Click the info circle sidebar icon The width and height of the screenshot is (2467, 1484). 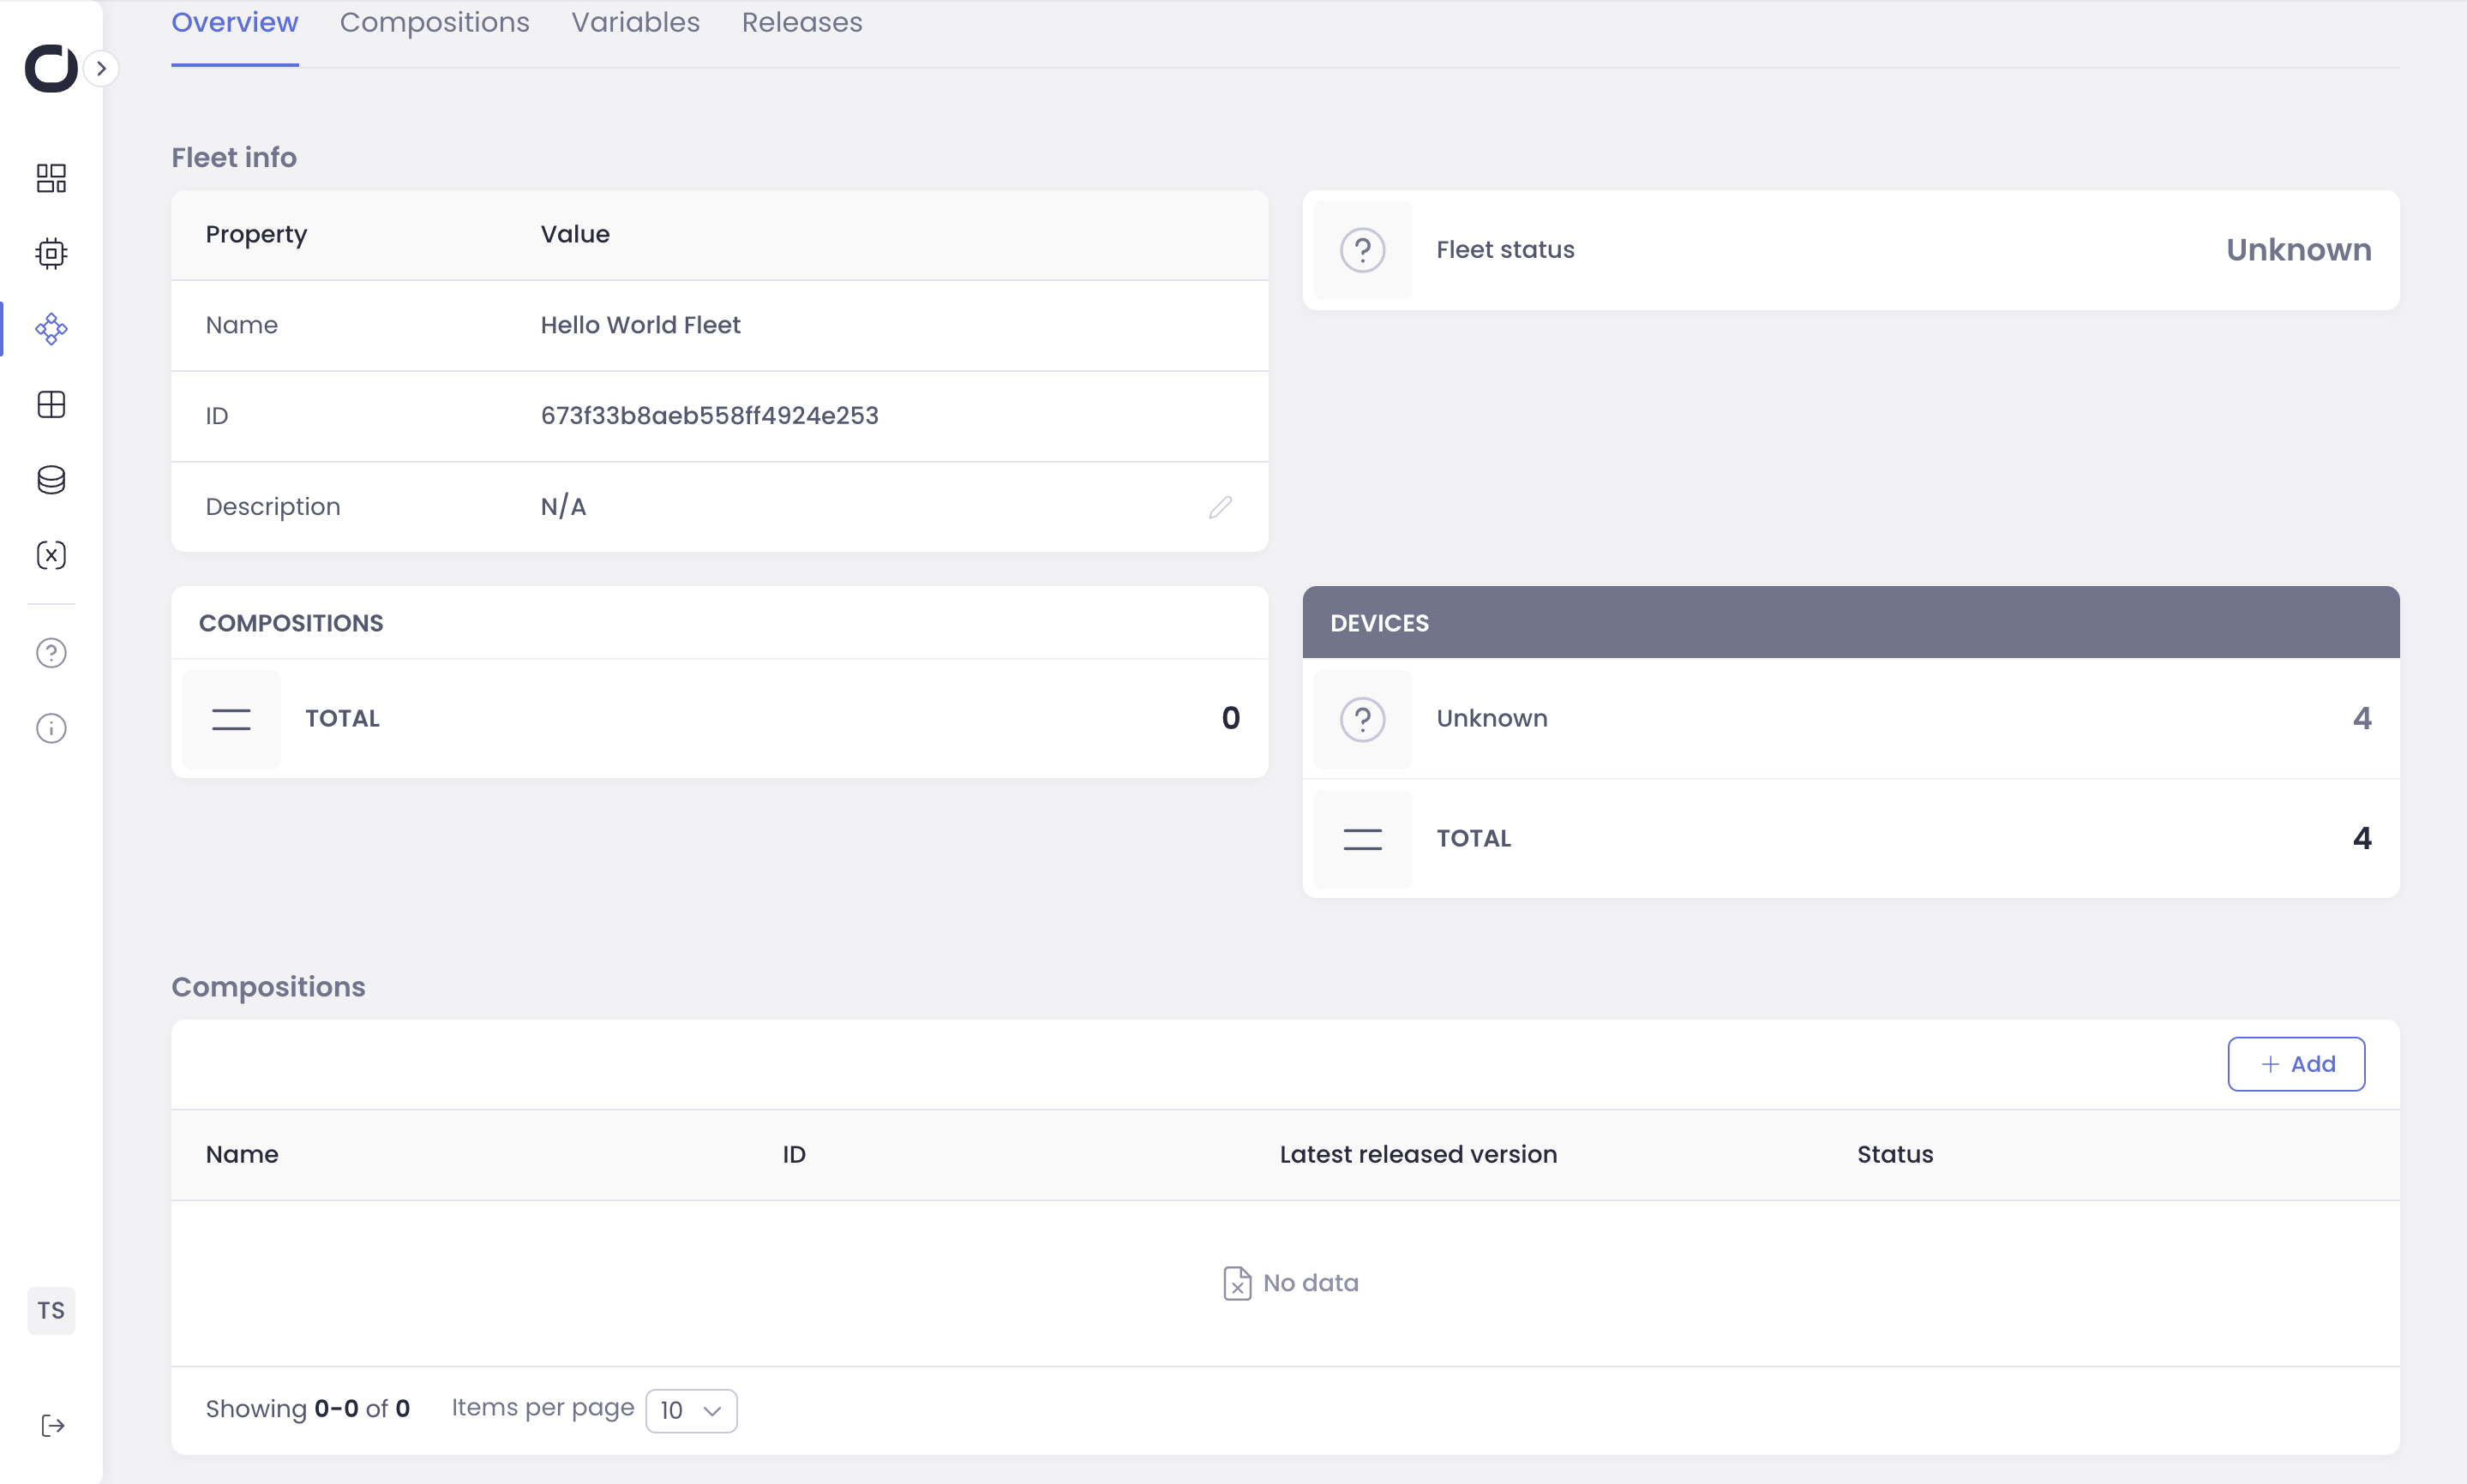51,728
